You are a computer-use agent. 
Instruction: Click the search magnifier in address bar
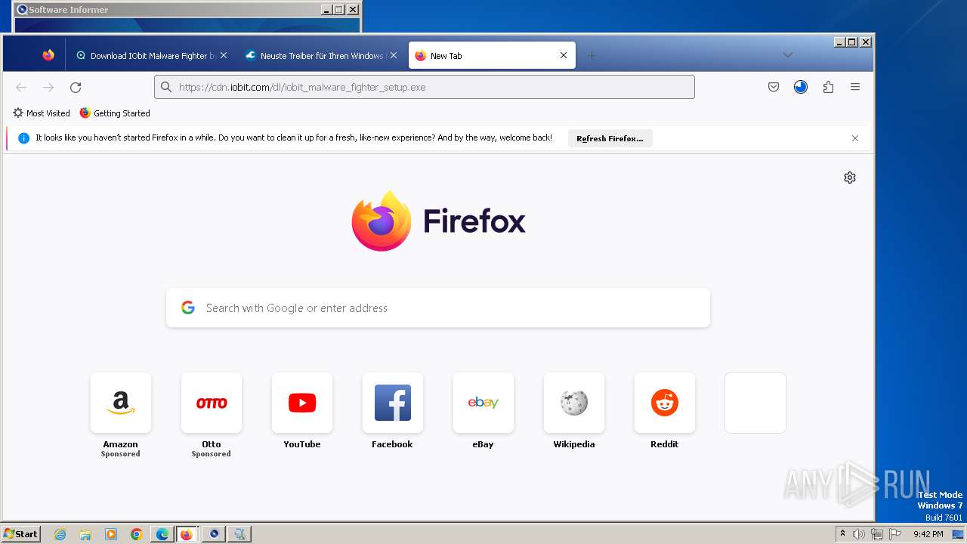click(167, 87)
